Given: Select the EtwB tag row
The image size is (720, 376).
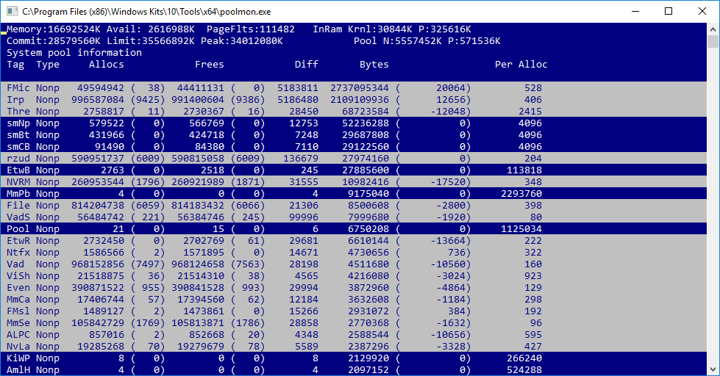Looking at the screenshot, I should tap(354, 170).
